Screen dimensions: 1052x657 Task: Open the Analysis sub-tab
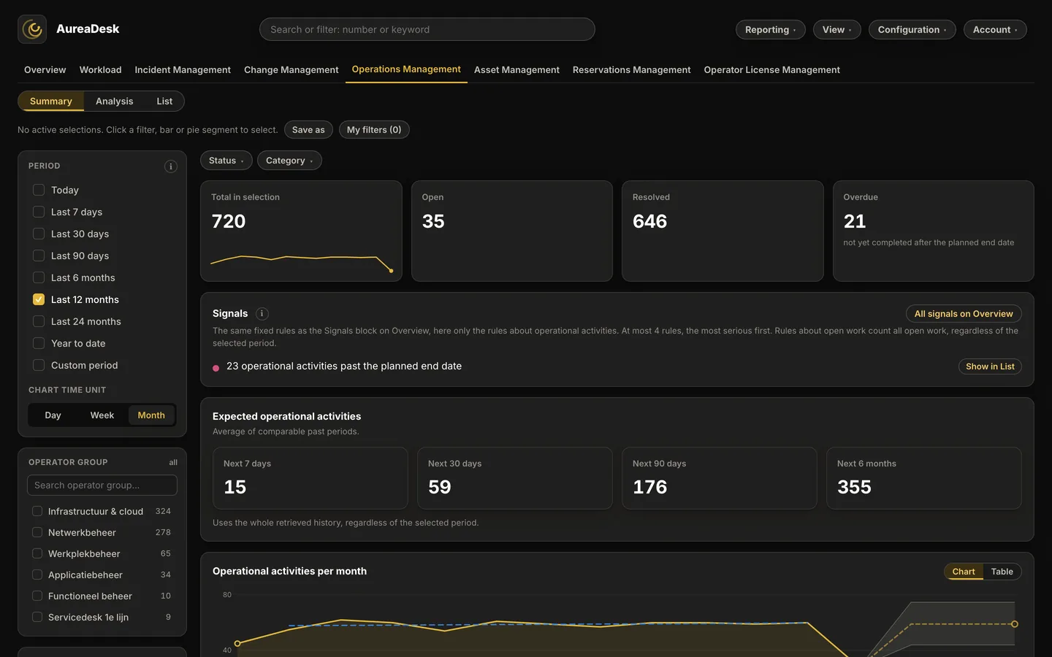[115, 101]
